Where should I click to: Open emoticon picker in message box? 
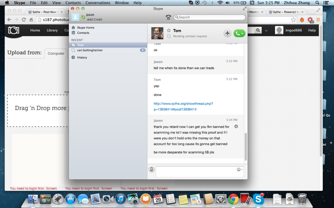pyautogui.click(x=239, y=169)
